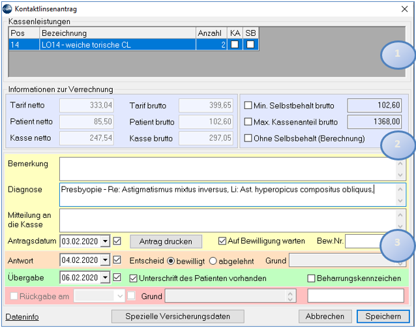Click the Kasse netto value 247,54
The image size is (416, 328).
coord(87,138)
